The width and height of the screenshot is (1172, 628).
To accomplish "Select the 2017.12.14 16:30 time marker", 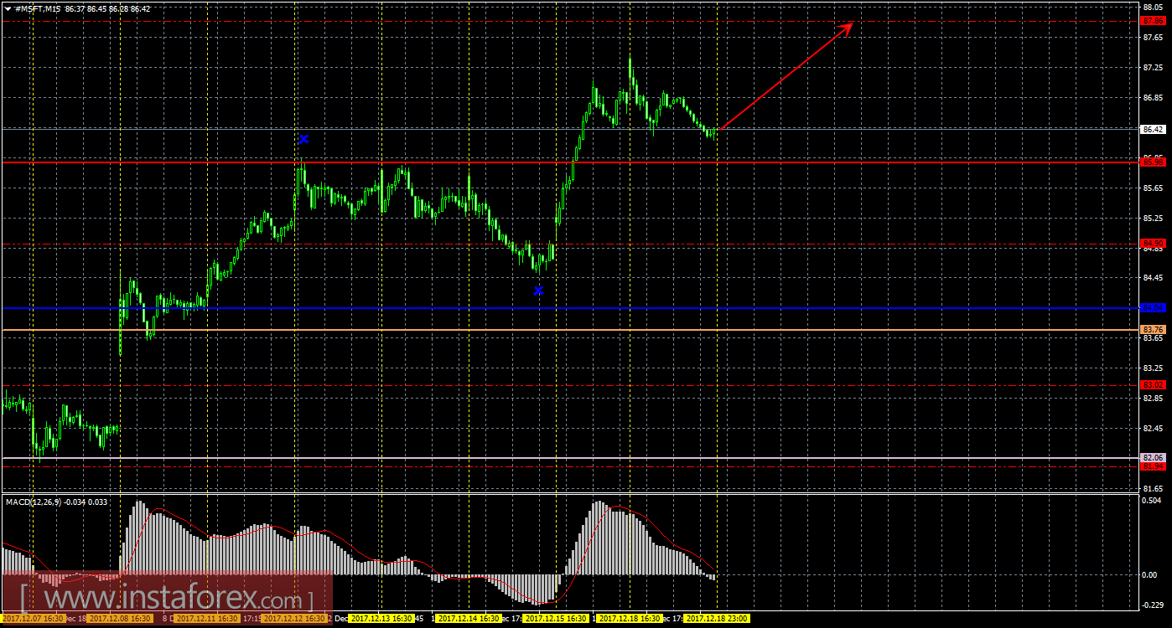I will pos(469,618).
